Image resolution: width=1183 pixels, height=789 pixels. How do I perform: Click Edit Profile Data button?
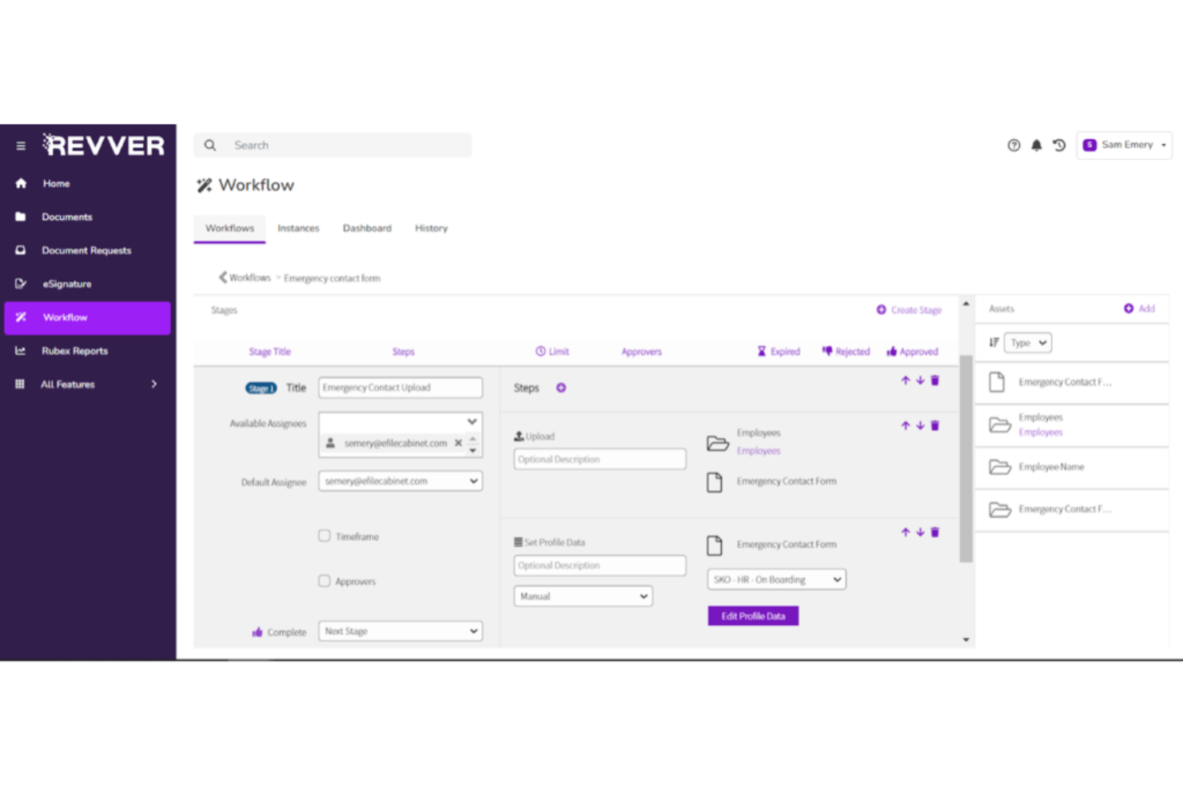tap(753, 616)
